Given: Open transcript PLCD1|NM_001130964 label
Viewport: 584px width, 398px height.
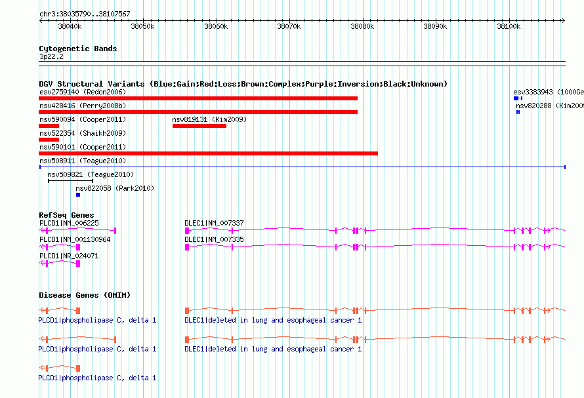Looking at the screenshot, I should [75, 239].
